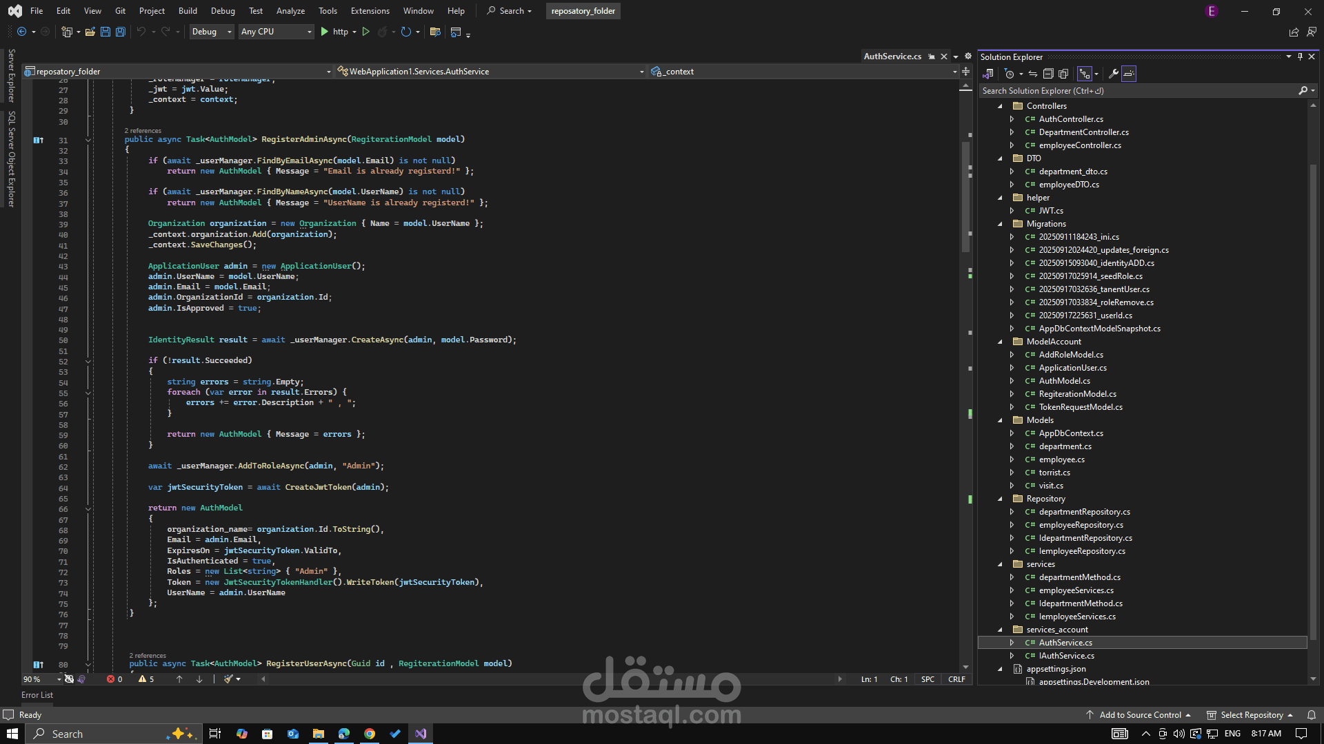The image size is (1324, 744).
Task: Start without debugging using hollow play icon
Action: pos(366,32)
